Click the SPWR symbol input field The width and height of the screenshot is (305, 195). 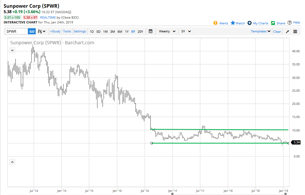(x=16, y=31)
